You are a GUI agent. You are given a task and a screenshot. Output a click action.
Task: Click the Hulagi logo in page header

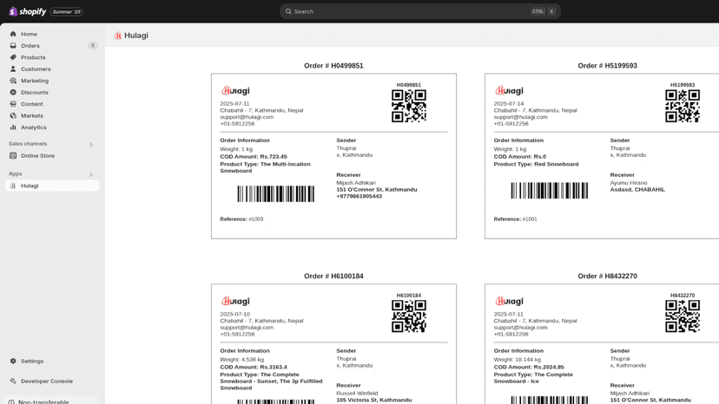pyautogui.click(x=118, y=36)
